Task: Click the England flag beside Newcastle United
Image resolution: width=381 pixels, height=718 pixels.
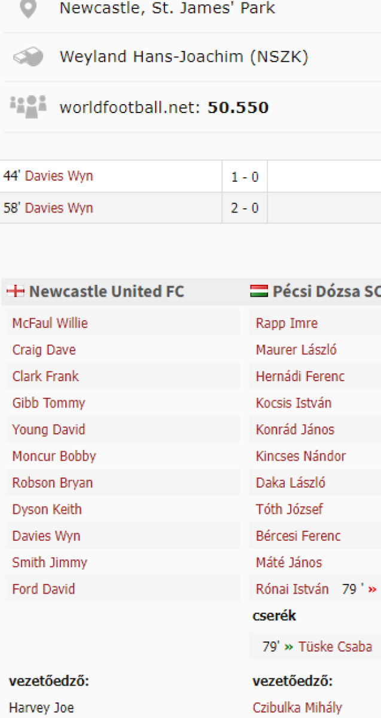Action: pyautogui.click(x=16, y=291)
